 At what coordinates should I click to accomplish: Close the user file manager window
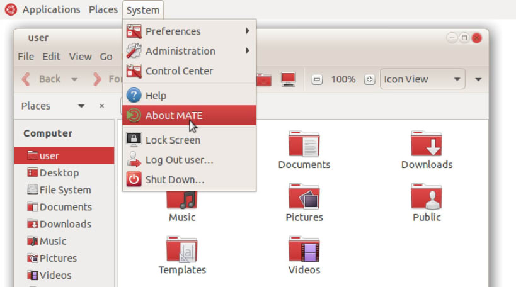[476, 38]
